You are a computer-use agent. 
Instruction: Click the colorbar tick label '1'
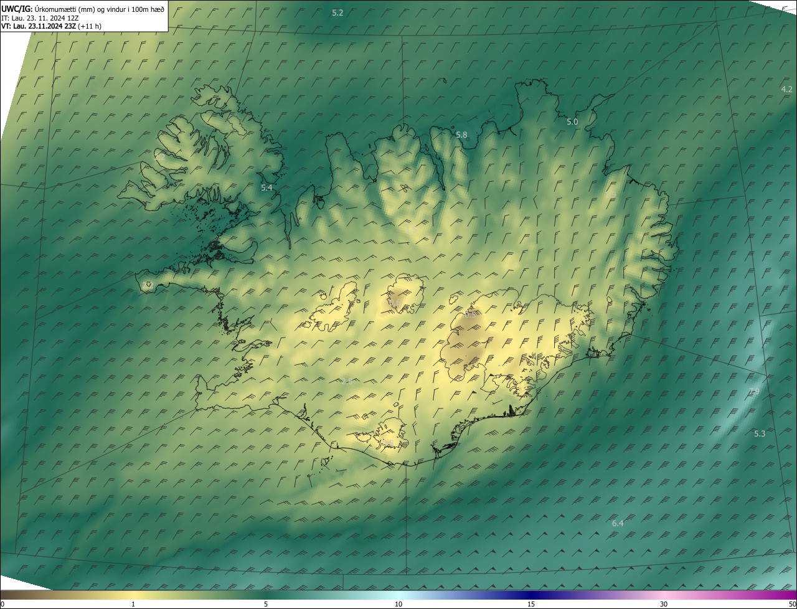[133, 604]
